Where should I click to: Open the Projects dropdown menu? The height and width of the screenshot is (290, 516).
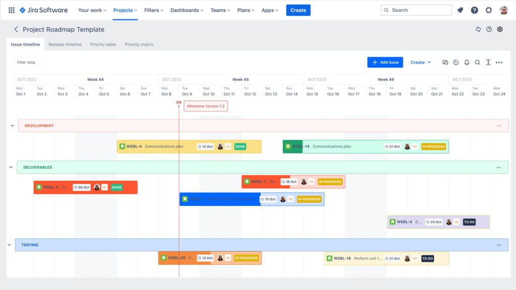[x=125, y=10]
